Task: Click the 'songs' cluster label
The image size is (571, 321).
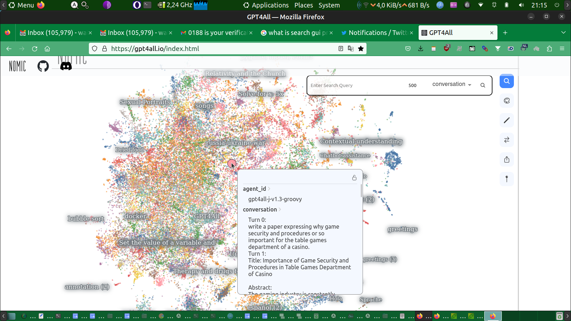Action: [204, 106]
